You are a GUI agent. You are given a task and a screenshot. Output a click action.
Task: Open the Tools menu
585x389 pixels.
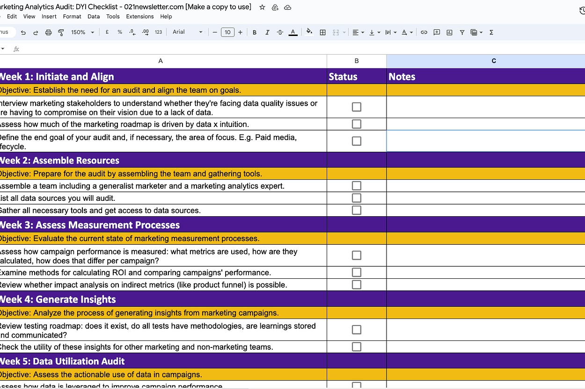pos(113,16)
